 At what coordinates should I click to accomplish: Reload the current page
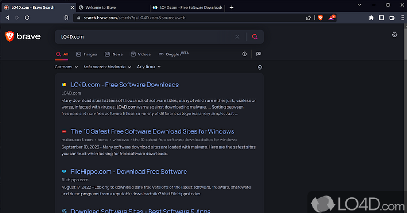[x=27, y=18]
